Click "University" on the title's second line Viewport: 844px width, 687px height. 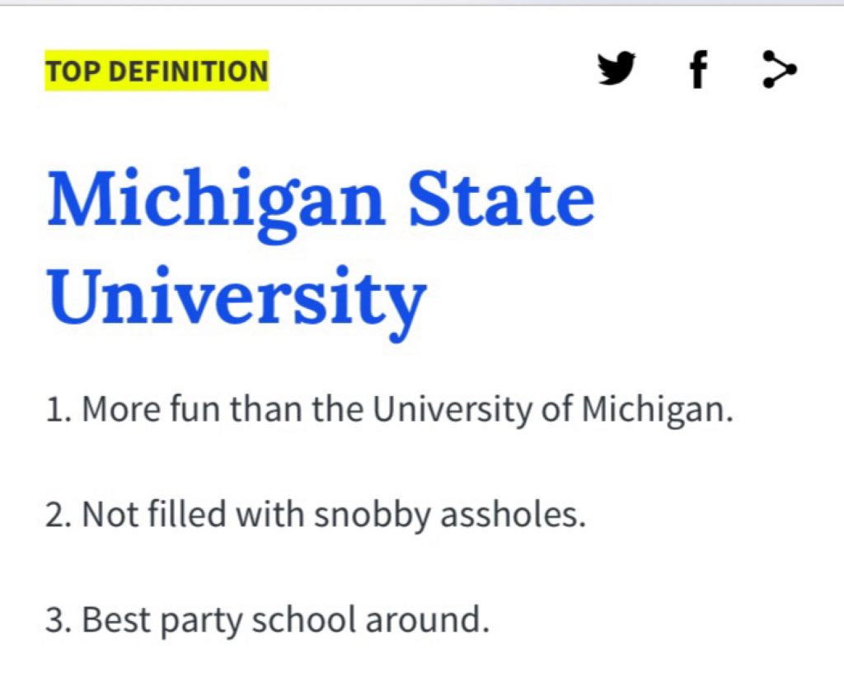tap(237, 300)
